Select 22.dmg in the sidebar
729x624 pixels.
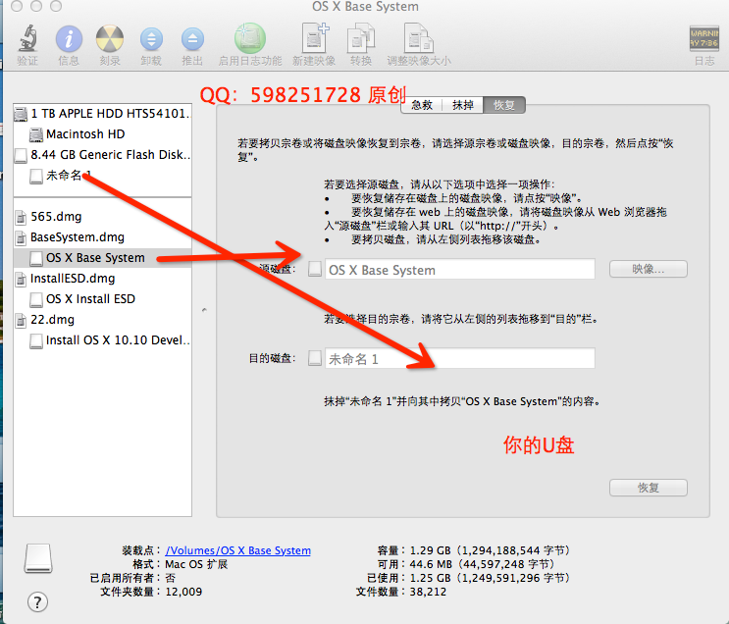(x=102, y=320)
